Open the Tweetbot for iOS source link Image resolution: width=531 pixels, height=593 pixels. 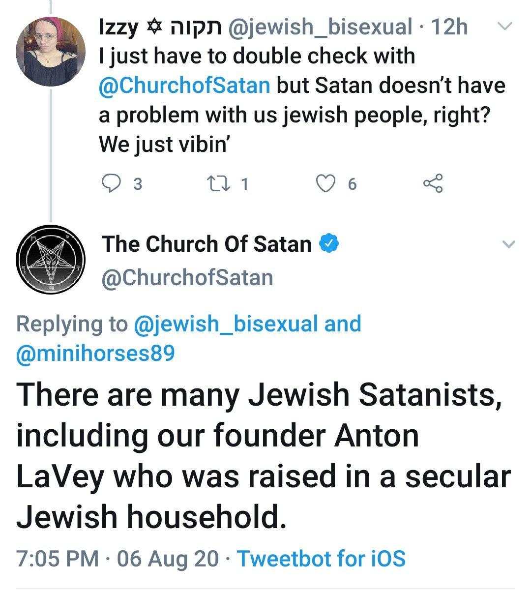click(x=322, y=558)
